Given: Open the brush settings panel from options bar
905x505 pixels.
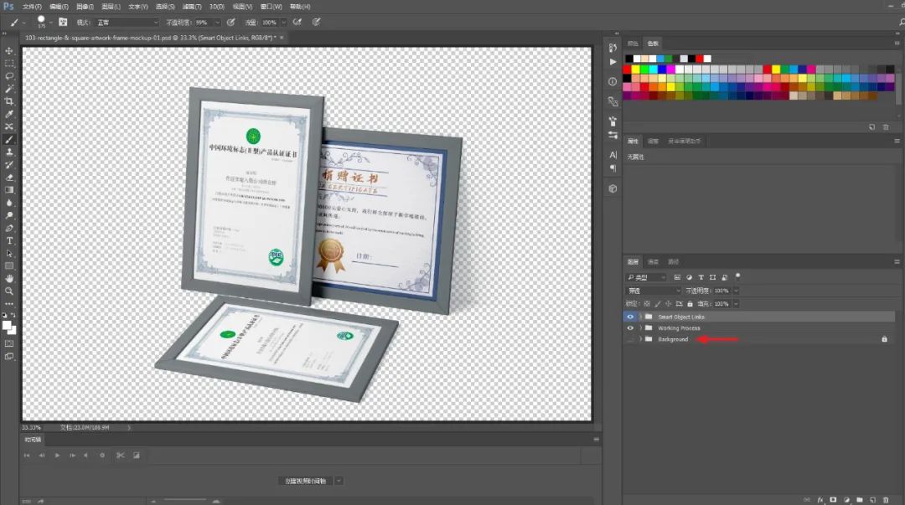Looking at the screenshot, I should [x=63, y=23].
